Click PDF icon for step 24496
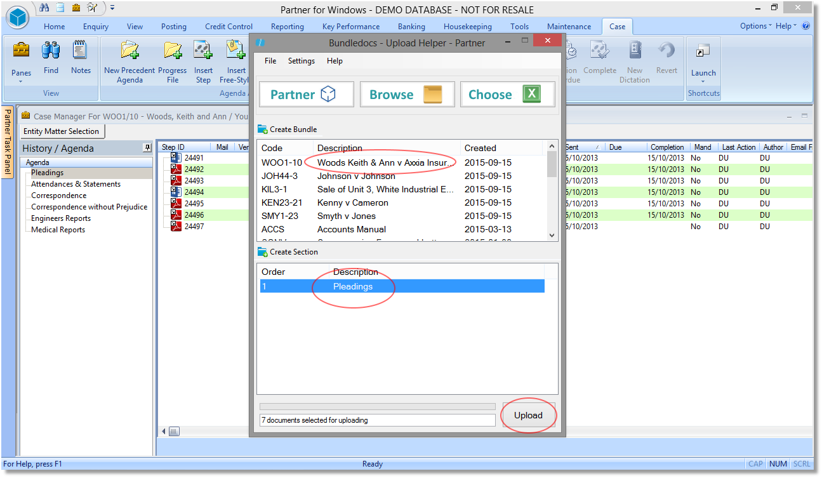The image size is (822, 478). (x=176, y=215)
